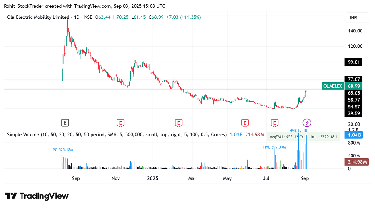The height and width of the screenshot is (208, 375).
Task: Click the 54.57 price line label
Action: tap(353, 107)
